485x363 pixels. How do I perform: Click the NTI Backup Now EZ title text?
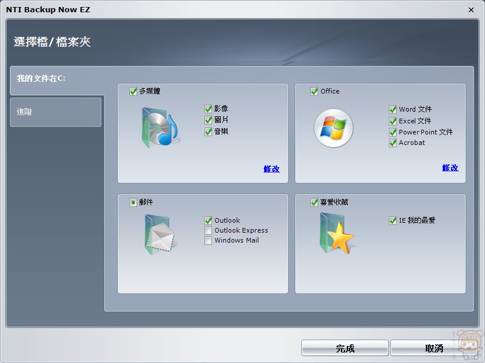pos(48,9)
